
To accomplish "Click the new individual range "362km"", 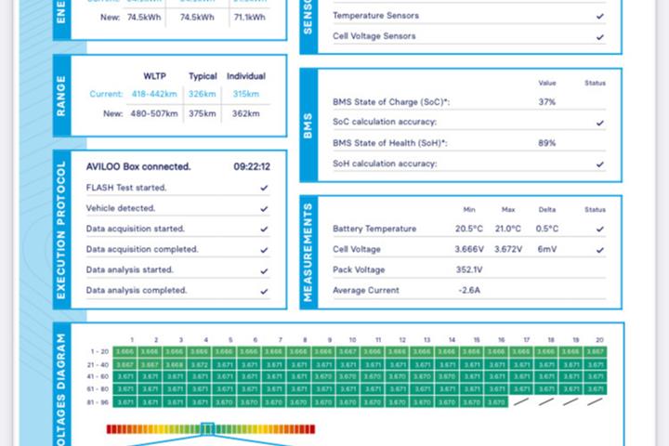I will [245, 113].
